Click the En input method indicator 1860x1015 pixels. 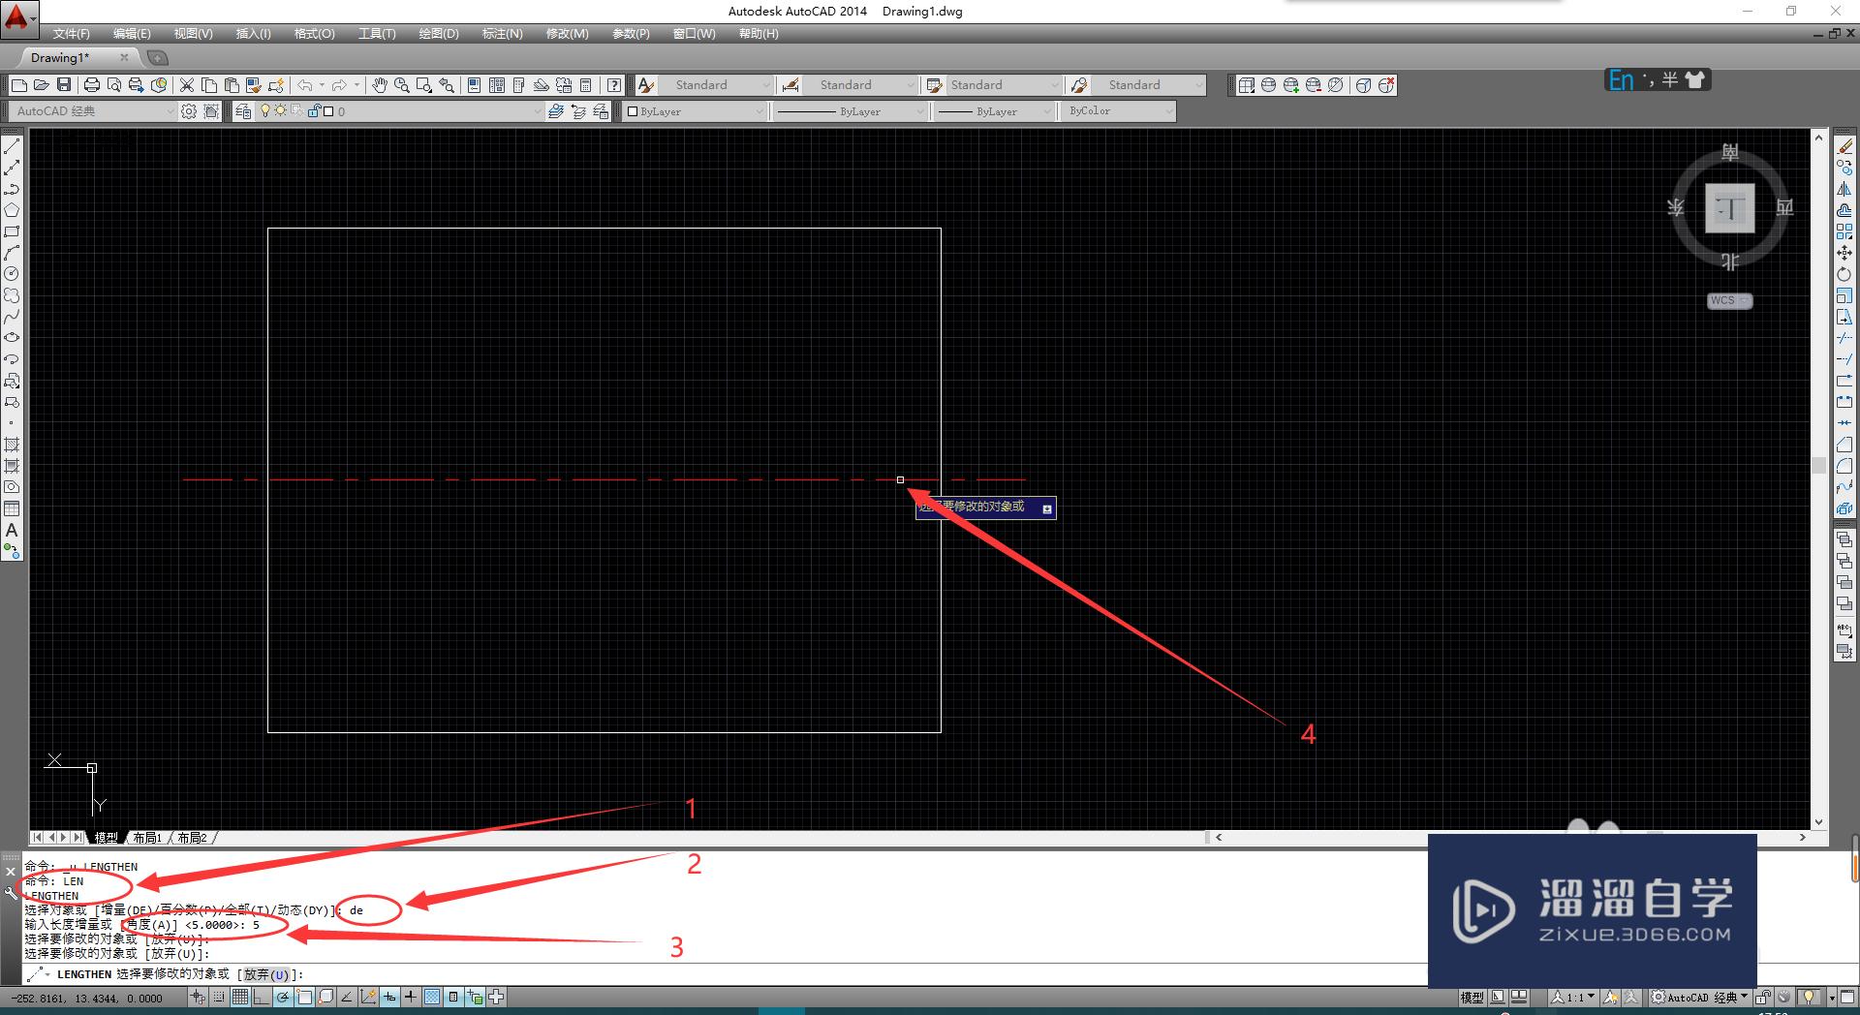click(x=1621, y=80)
